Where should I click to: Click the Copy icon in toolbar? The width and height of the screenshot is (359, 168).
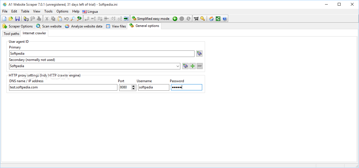coord(53,19)
